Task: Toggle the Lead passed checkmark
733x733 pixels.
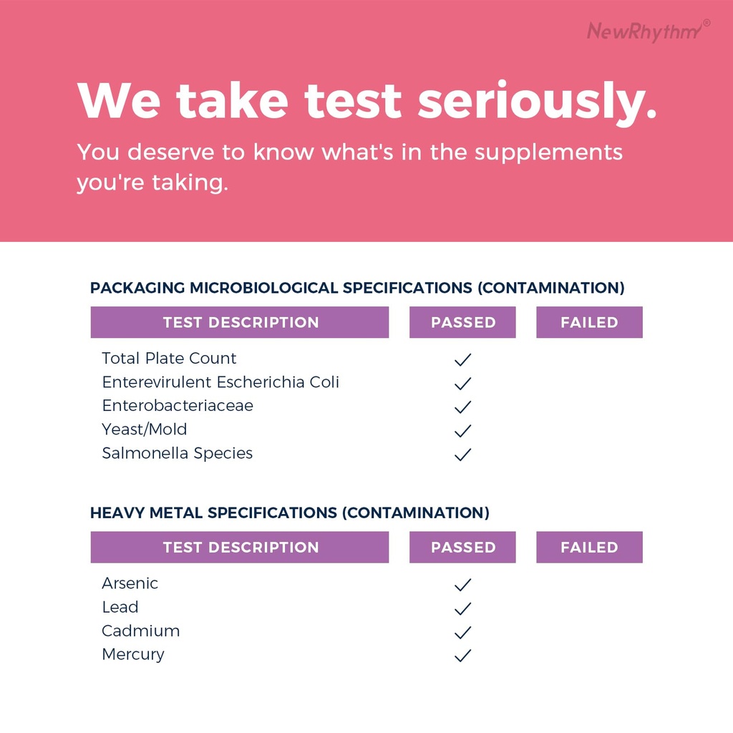Action: 463,608
